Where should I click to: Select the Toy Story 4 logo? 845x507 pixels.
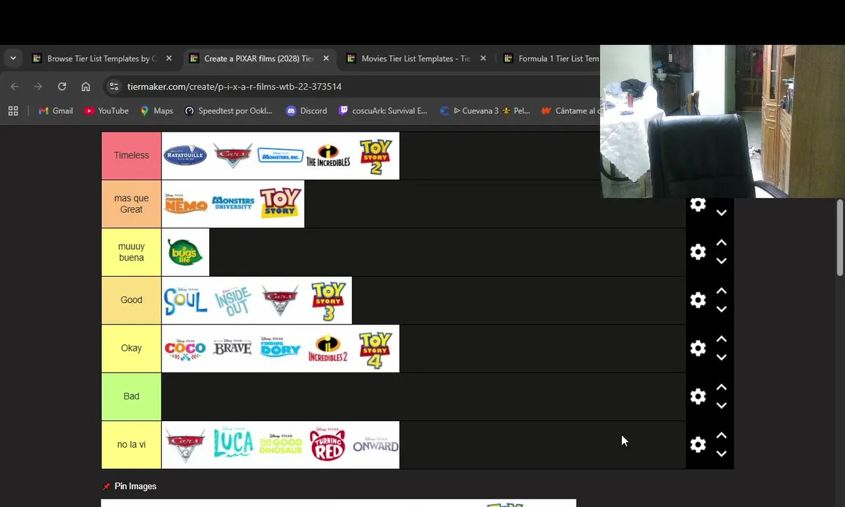click(x=375, y=349)
